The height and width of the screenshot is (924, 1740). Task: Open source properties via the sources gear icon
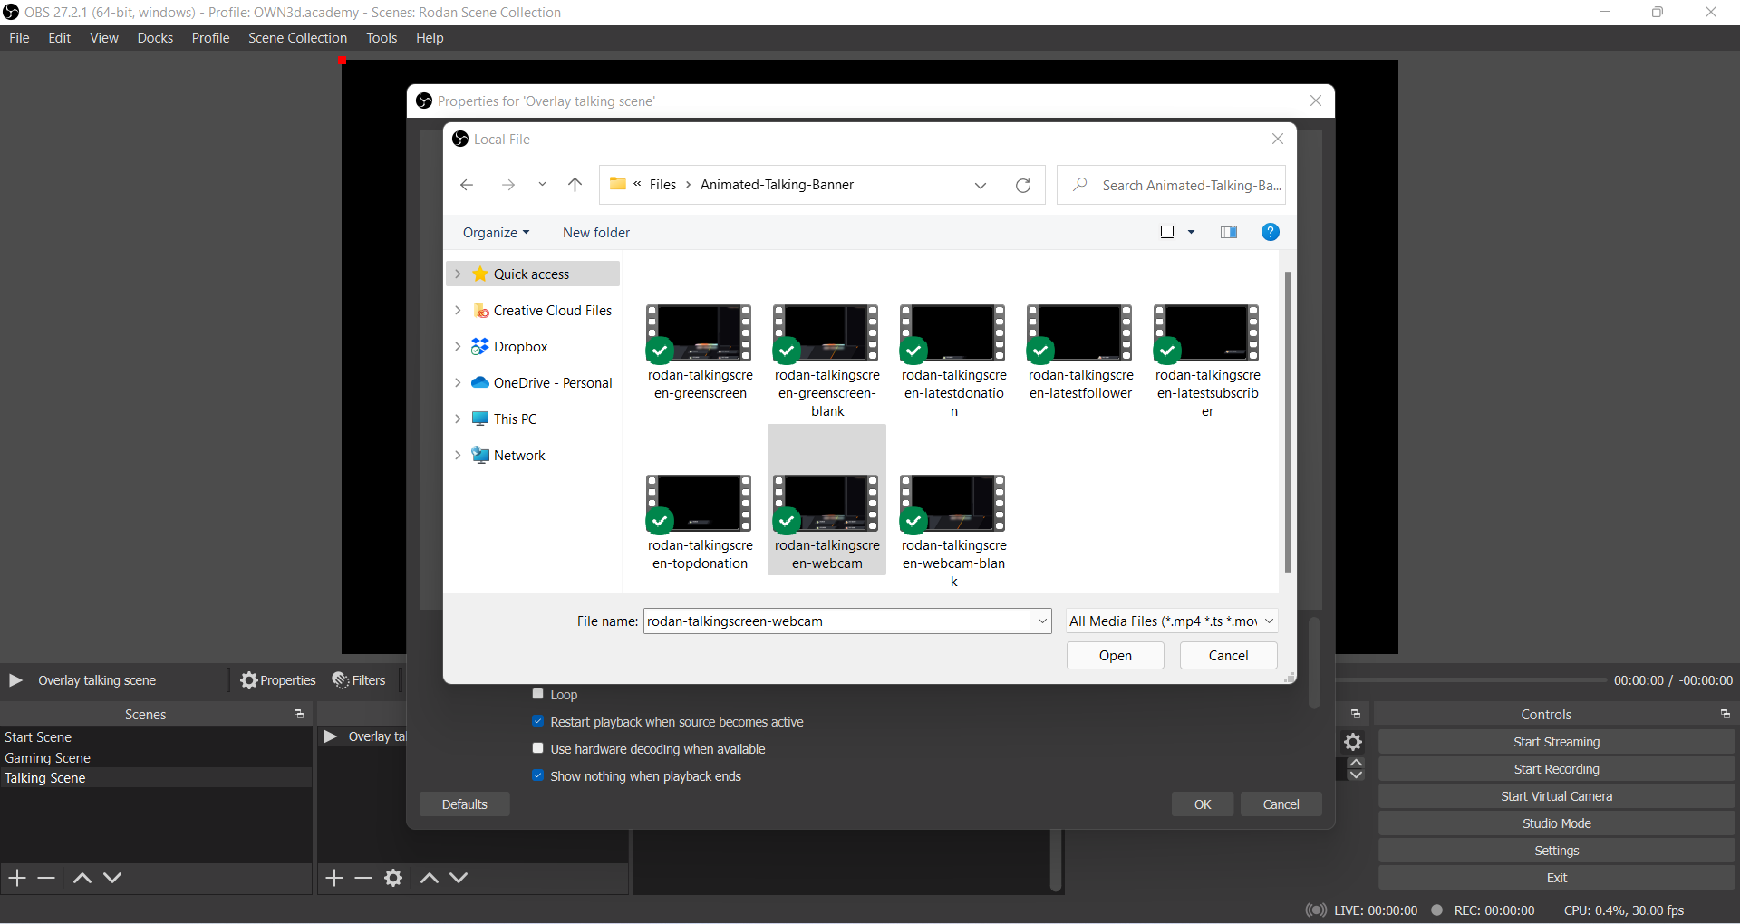[x=393, y=878]
